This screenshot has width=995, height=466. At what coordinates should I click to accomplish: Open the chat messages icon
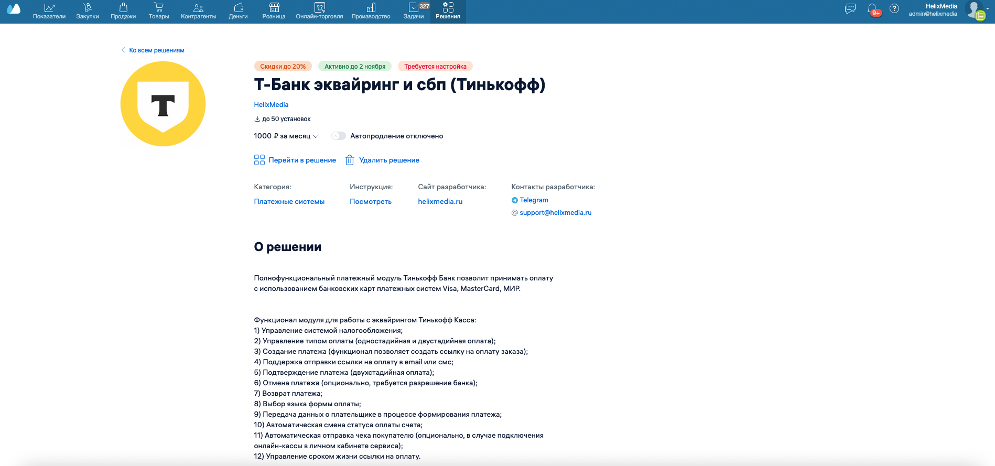(850, 9)
